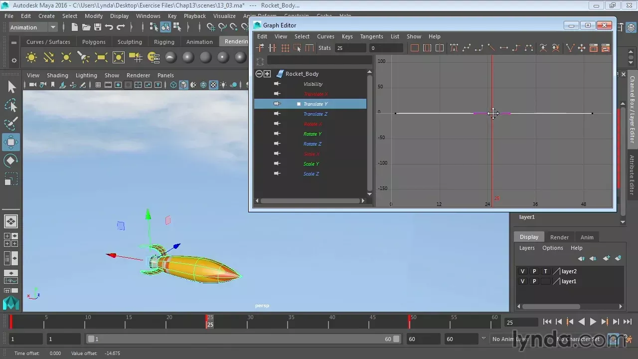
Task: Select the spot light shelf icon
Action: tap(83, 57)
